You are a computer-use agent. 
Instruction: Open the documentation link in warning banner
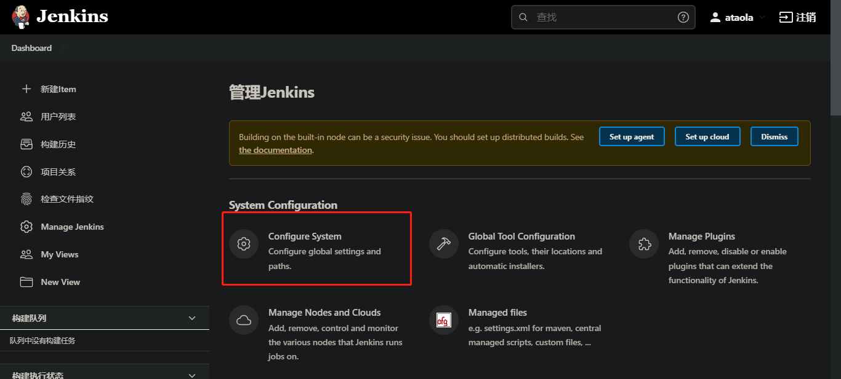[275, 150]
